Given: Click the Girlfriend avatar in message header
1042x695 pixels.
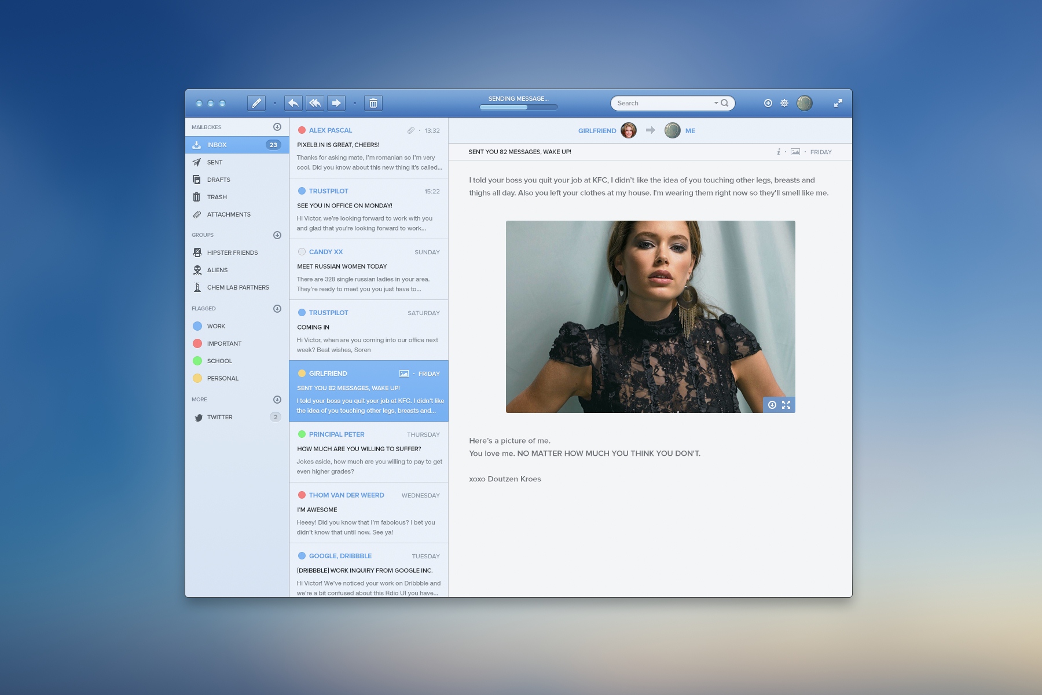Looking at the screenshot, I should [x=629, y=130].
